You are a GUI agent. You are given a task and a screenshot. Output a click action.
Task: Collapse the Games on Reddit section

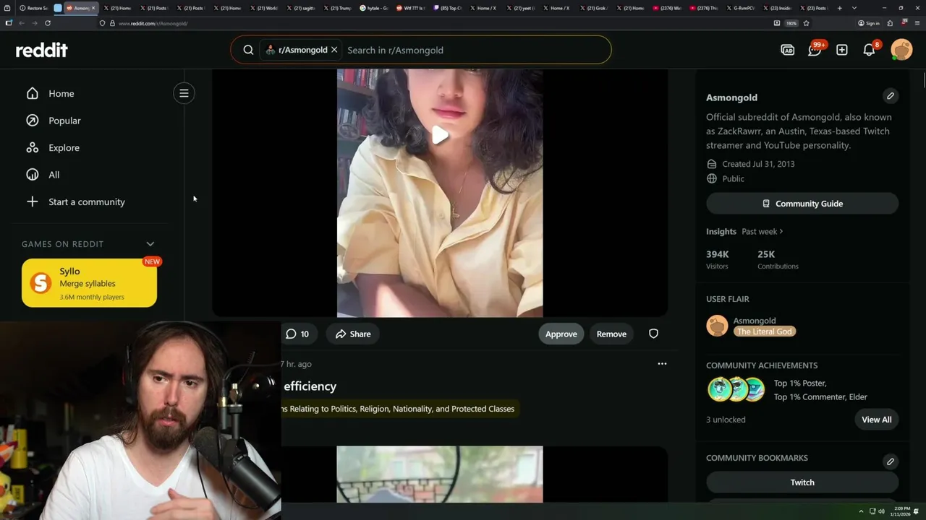150,244
